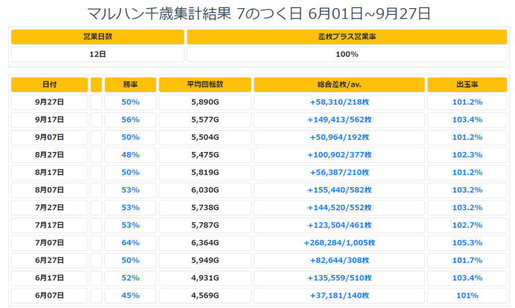Click the 総合差枚/av. column header
Screen dimensions: 515x308
click(339, 85)
